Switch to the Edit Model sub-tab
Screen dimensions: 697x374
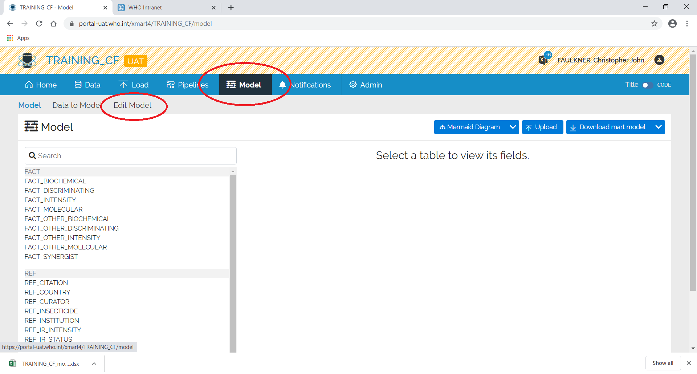point(133,105)
